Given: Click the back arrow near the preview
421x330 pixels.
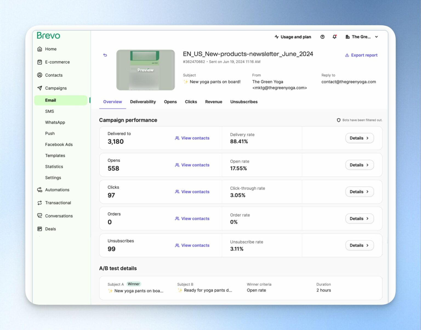Looking at the screenshot, I should tap(105, 55).
